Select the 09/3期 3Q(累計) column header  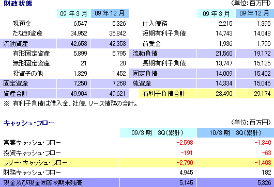[x=158, y=133]
